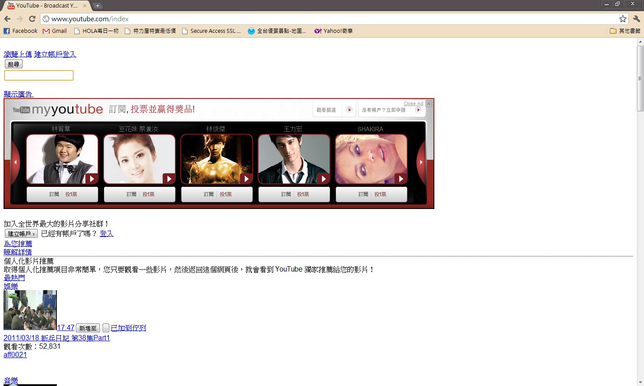Click the browser forward arrow

(20, 19)
